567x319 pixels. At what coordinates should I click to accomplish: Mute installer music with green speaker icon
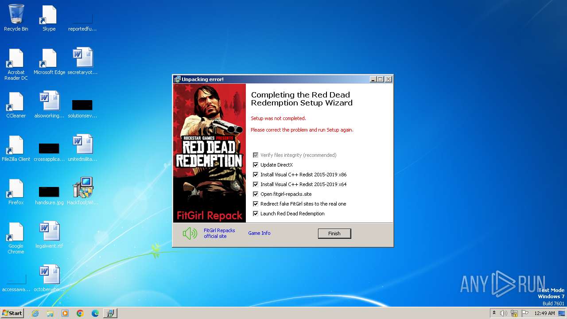click(190, 233)
